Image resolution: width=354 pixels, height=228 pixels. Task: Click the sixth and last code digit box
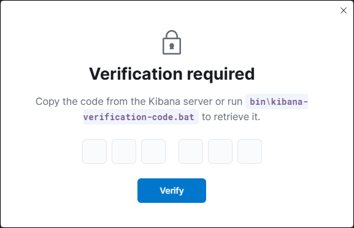pos(250,151)
